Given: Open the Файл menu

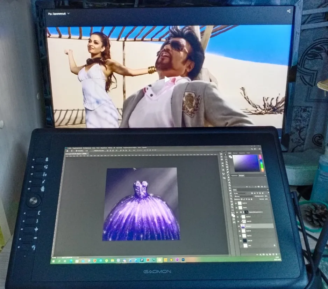Looking at the screenshot, I should click(x=70, y=148).
